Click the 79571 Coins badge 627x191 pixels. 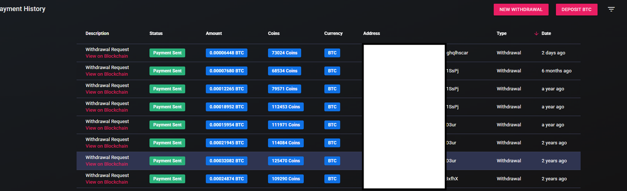(285, 89)
